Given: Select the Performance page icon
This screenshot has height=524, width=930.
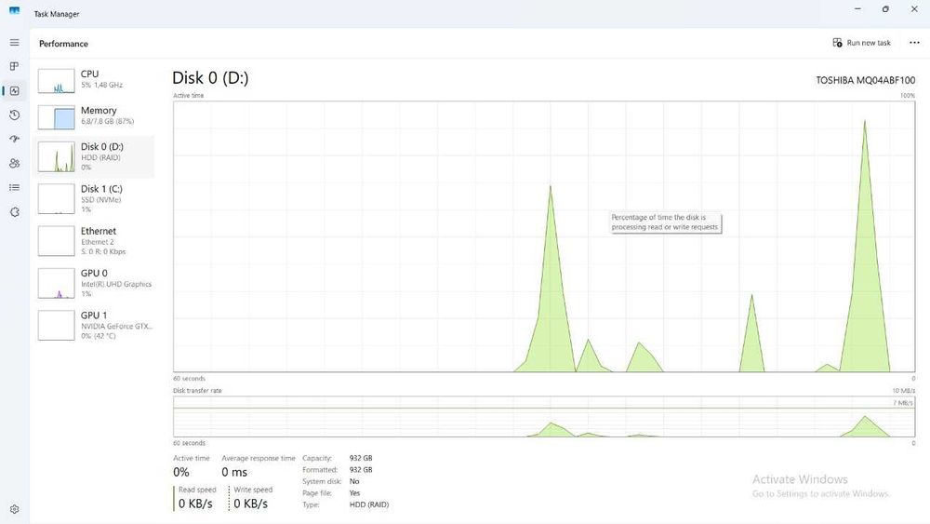Looking at the screenshot, I should click(x=14, y=91).
